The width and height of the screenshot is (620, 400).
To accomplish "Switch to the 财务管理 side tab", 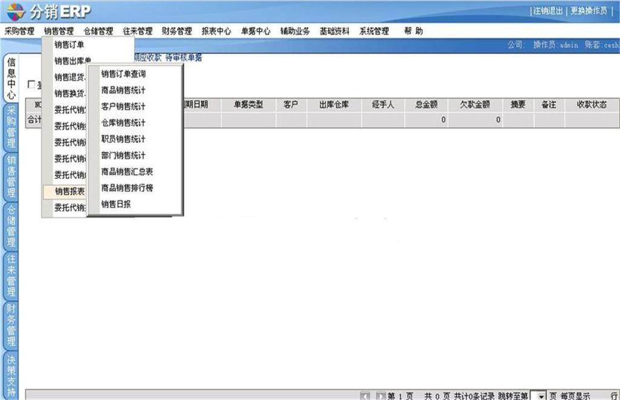I will pos(11,325).
